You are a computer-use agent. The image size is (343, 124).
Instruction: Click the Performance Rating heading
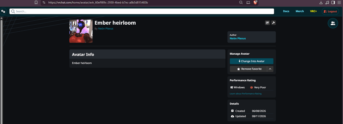click(243, 80)
